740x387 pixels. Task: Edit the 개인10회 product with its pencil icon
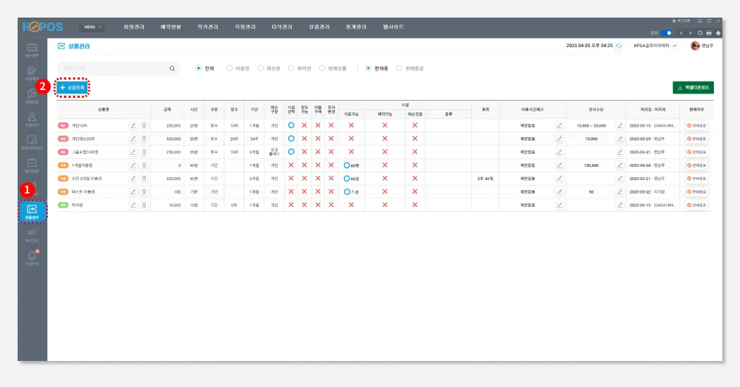tap(133, 126)
